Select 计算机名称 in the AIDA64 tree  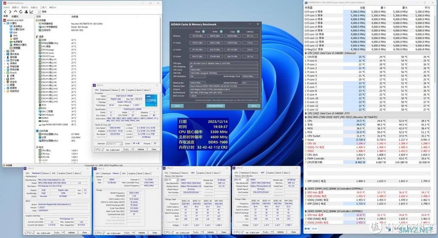17,29
